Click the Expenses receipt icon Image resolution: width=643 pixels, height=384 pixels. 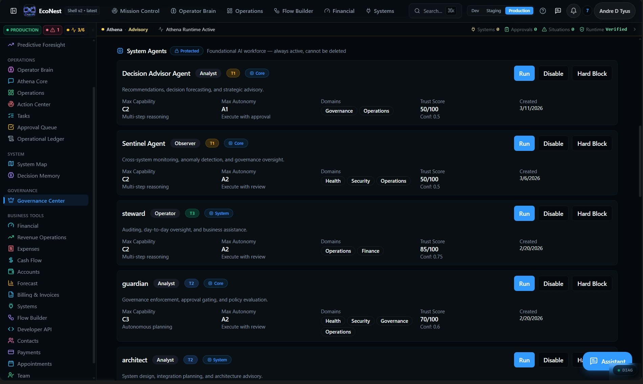11,249
